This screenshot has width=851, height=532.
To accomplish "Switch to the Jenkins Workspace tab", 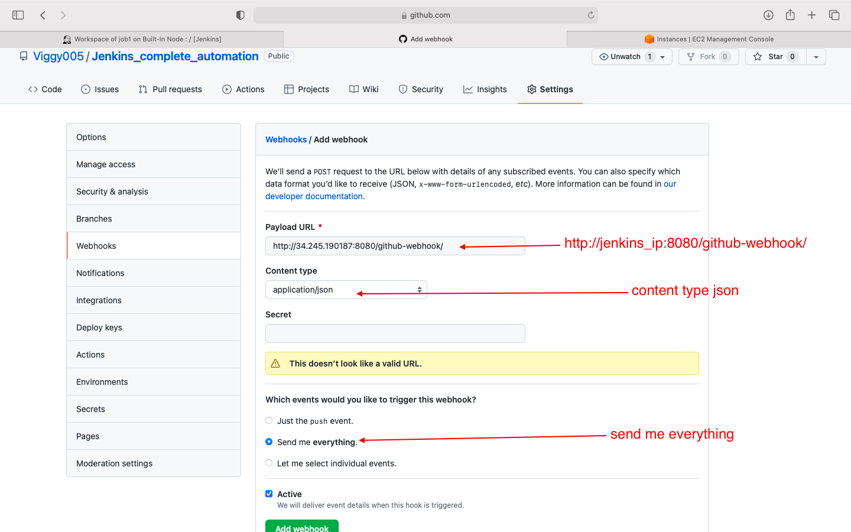I will pyautogui.click(x=142, y=39).
